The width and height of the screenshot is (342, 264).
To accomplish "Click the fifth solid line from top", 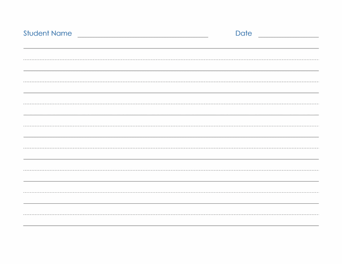I will coord(171,137).
